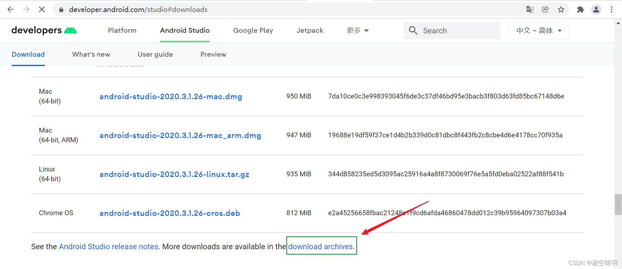Click the Linux (64-bit) platform cell

[50, 174]
